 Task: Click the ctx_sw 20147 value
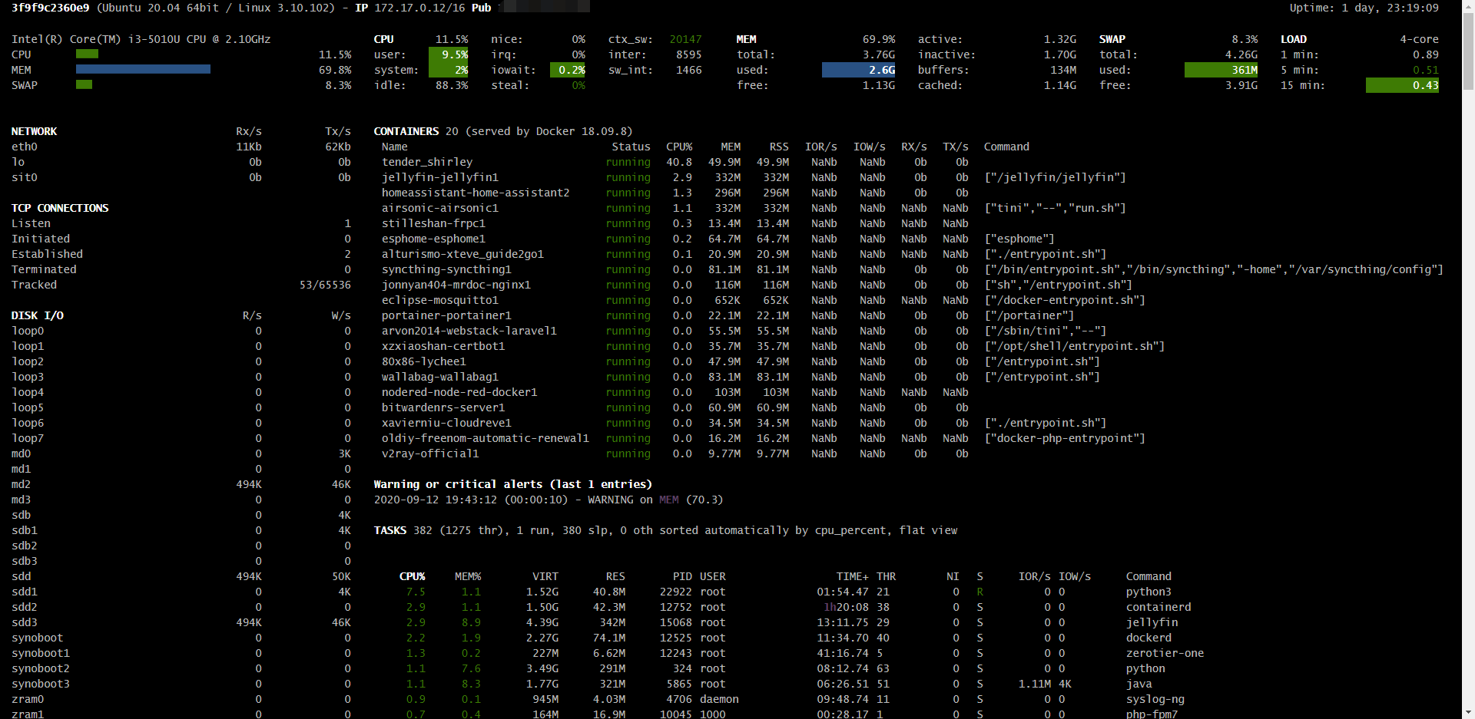coord(685,39)
